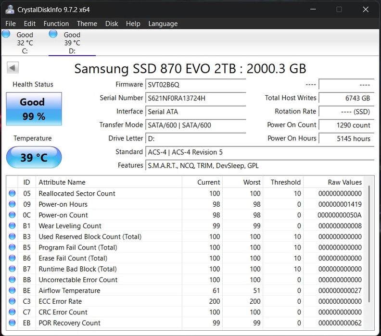Click the ID column header
The height and width of the screenshot is (336, 381).
point(27,182)
